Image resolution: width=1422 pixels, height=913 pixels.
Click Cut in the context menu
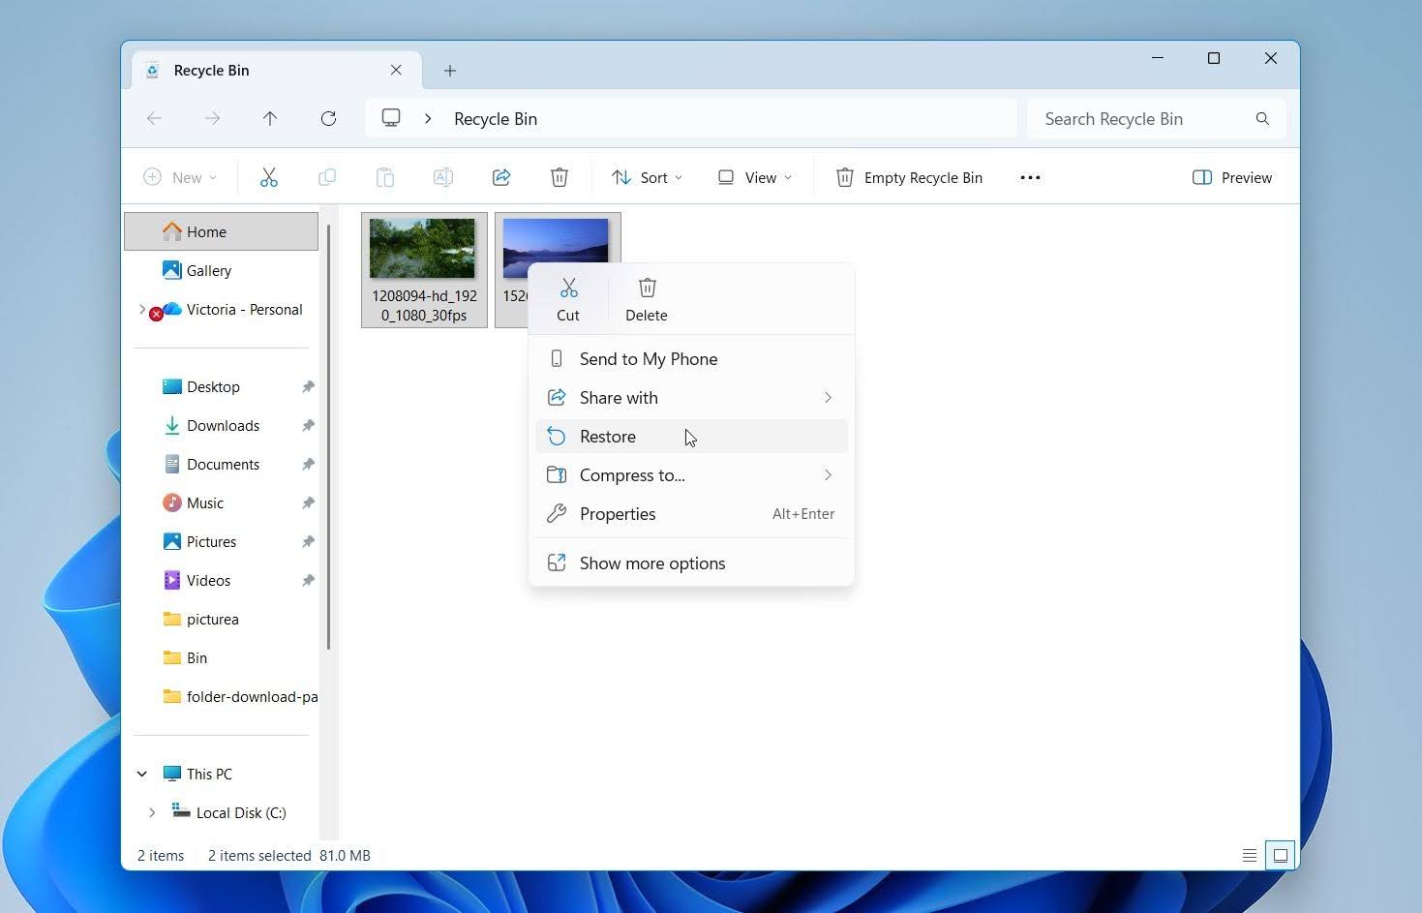click(x=568, y=299)
